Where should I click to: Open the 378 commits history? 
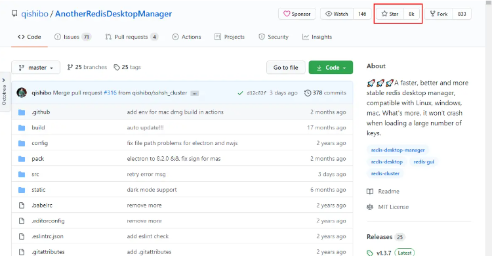pyautogui.click(x=325, y=93)
